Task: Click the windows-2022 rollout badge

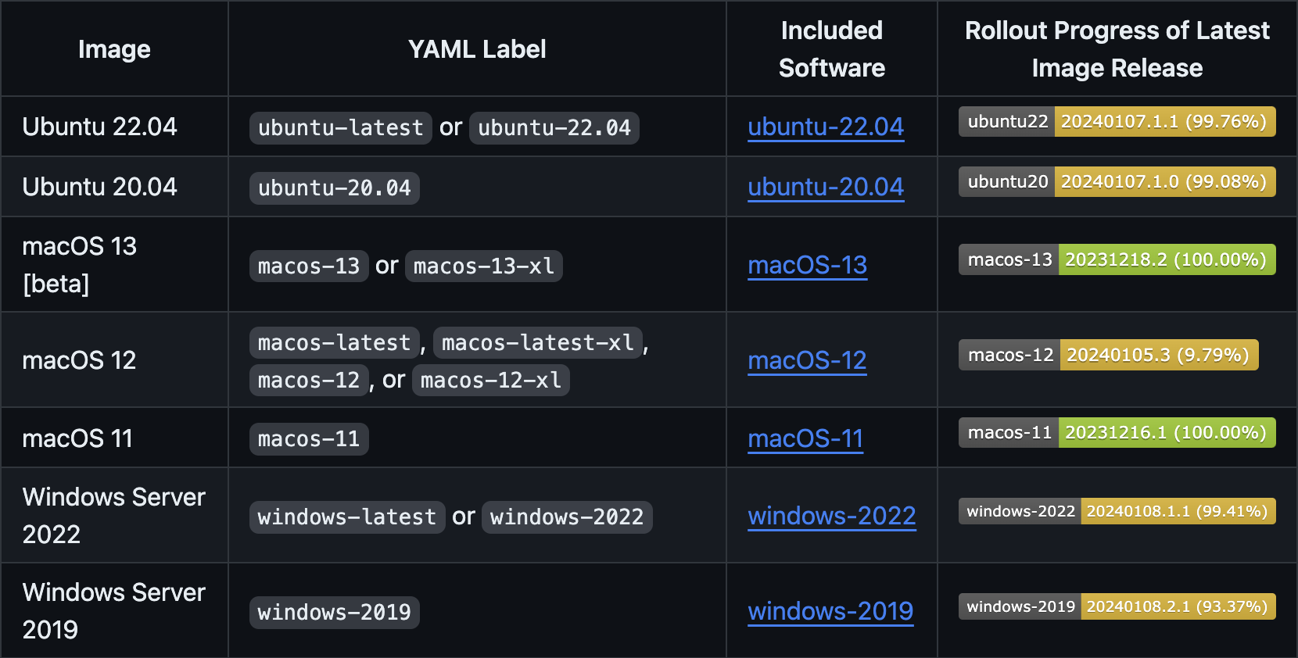Action: coord(1117,511)
